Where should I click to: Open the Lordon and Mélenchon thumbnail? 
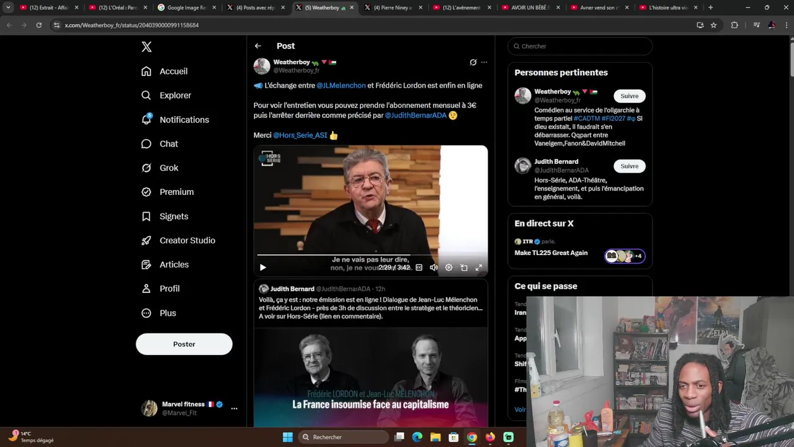[370, 377]
